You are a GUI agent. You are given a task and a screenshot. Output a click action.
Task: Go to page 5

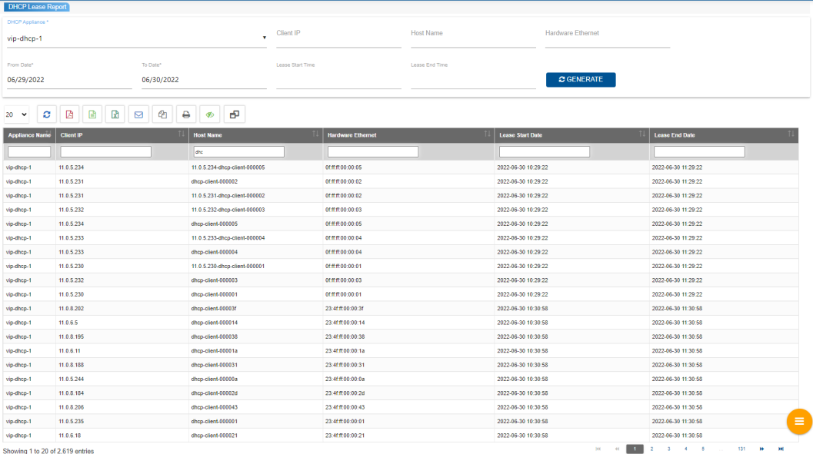click(703, 449)
